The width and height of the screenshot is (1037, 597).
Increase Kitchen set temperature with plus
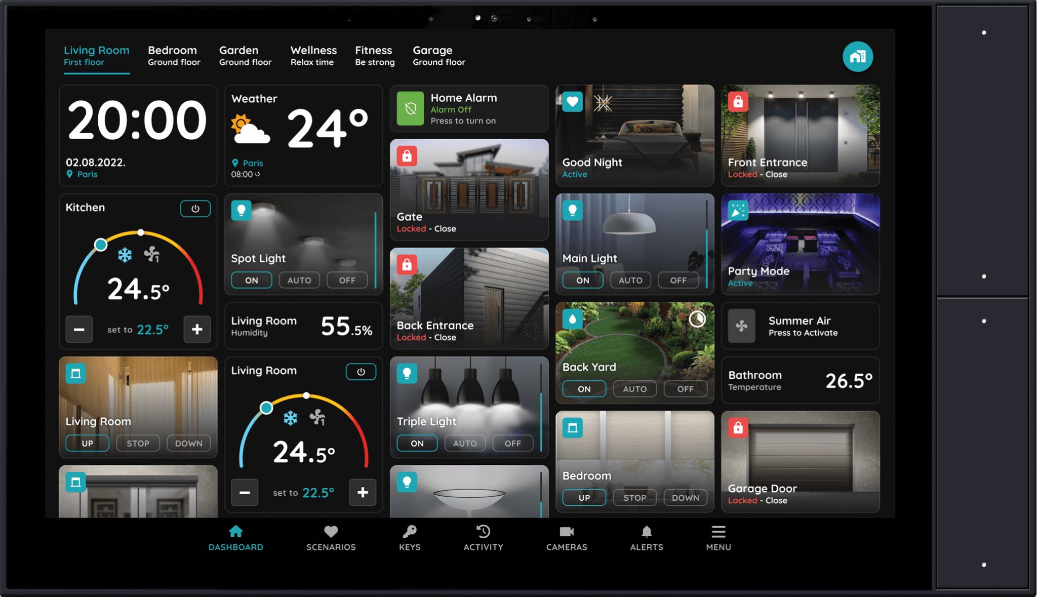click(197, 329)
